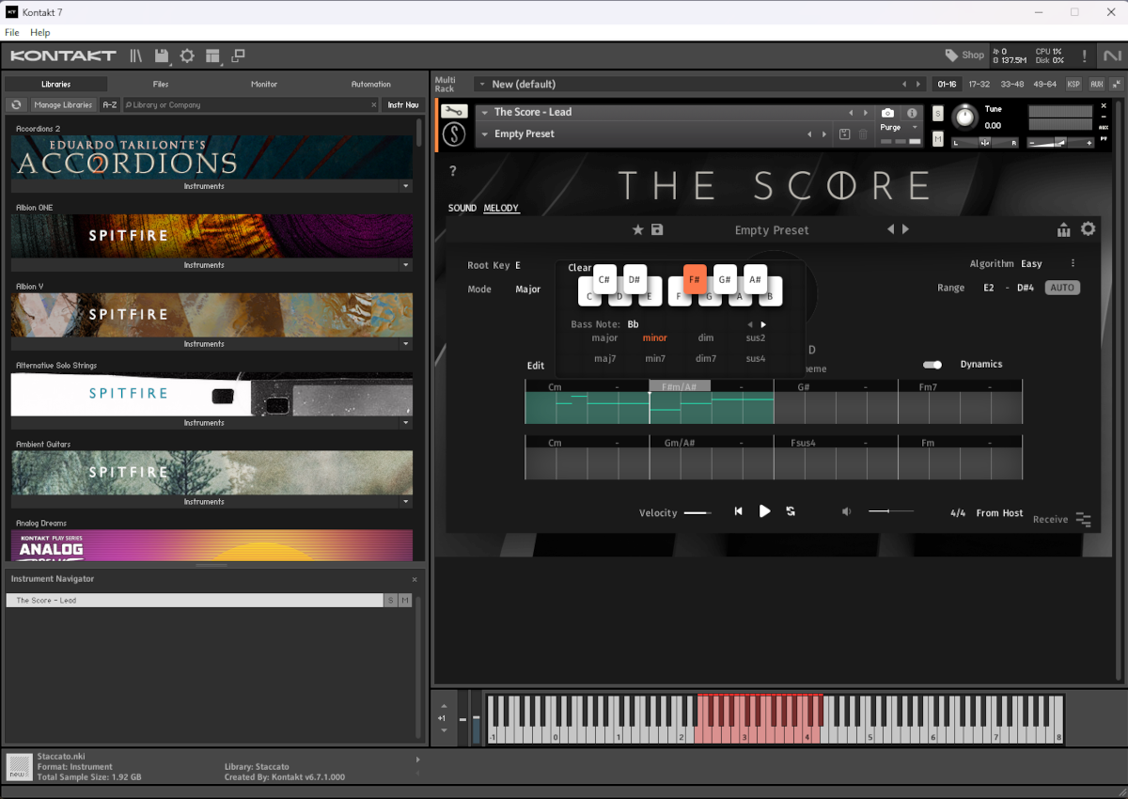
Task: Favorite the preset with the star icon
Action: tap(637, 230)
